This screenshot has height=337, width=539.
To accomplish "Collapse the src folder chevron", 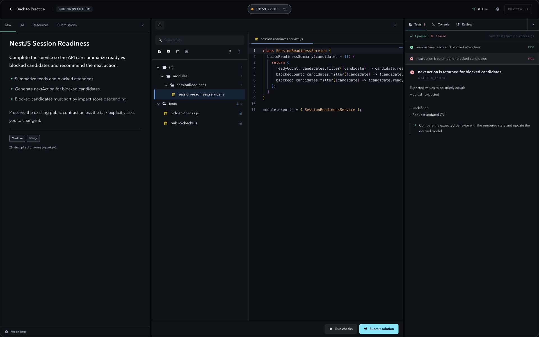I will point(158,67).
